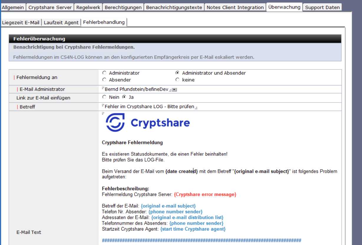This screenshot has width=362, height=245.
Task: Open the Allgemein tab
Action: pyautogui.click(x=13, y=7)
